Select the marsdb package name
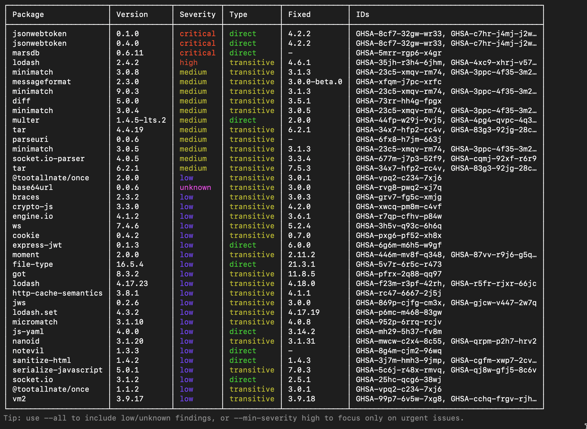Screen dimensions: 587x429 [x=26, y=53]
